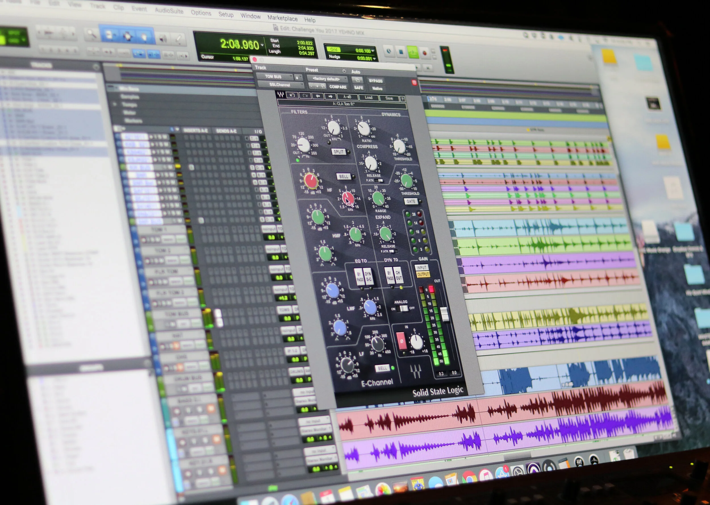The width and height of the screenshot is (710, 505).
Task: Click the previous preset left arrow
Action: tap(318, 96)
